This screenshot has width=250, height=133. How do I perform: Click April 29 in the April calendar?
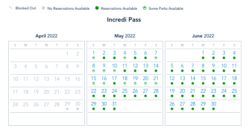point(67,104)
